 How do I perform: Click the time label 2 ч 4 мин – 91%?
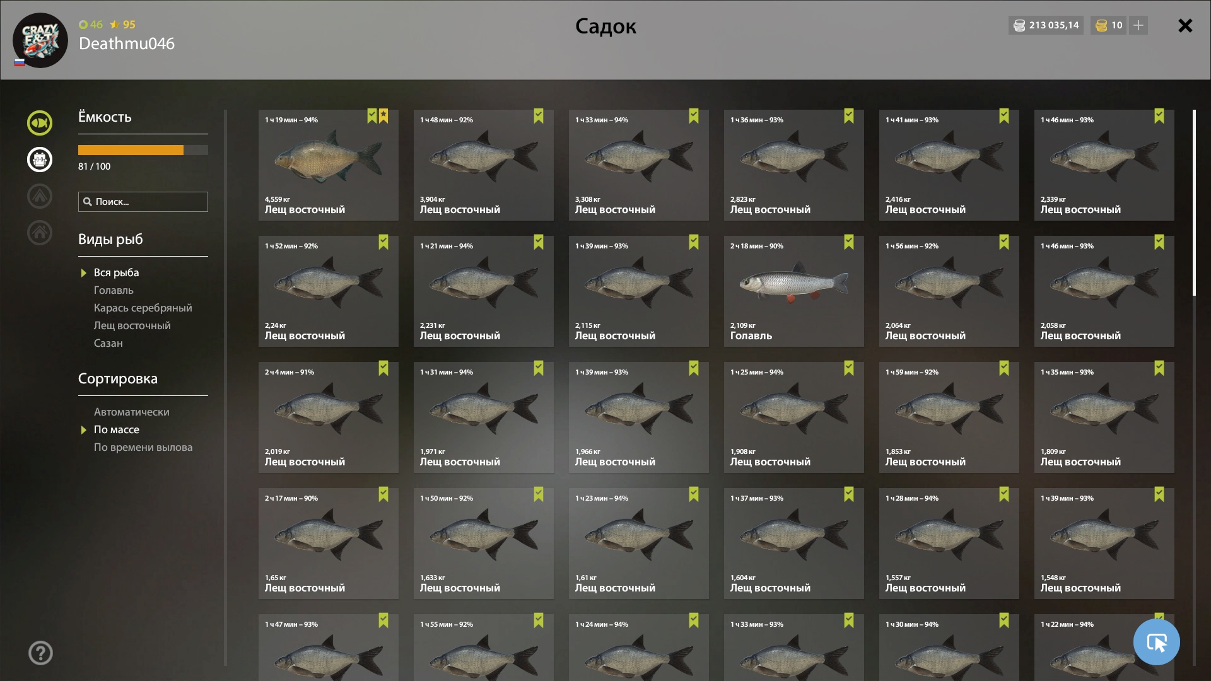point(290,372)
